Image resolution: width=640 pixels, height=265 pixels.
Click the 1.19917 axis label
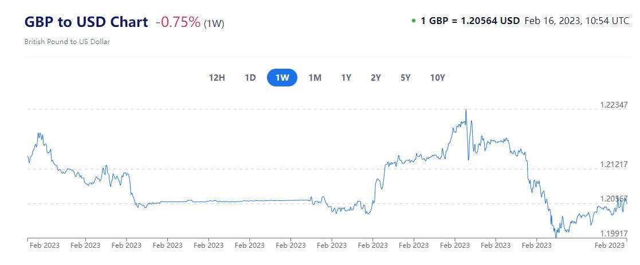pyautogui.click(x=614, y=234)
